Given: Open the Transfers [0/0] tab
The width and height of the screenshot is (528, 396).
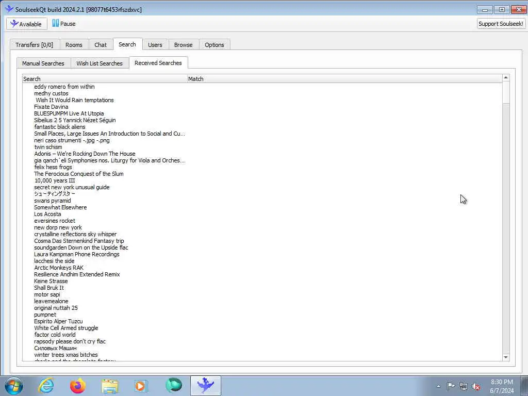Looking at the screenshot, I should (35, 45).
